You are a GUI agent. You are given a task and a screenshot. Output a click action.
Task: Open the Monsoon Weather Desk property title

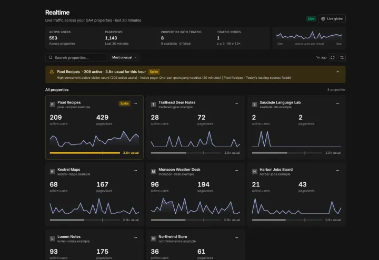click(x=179, y=170)
